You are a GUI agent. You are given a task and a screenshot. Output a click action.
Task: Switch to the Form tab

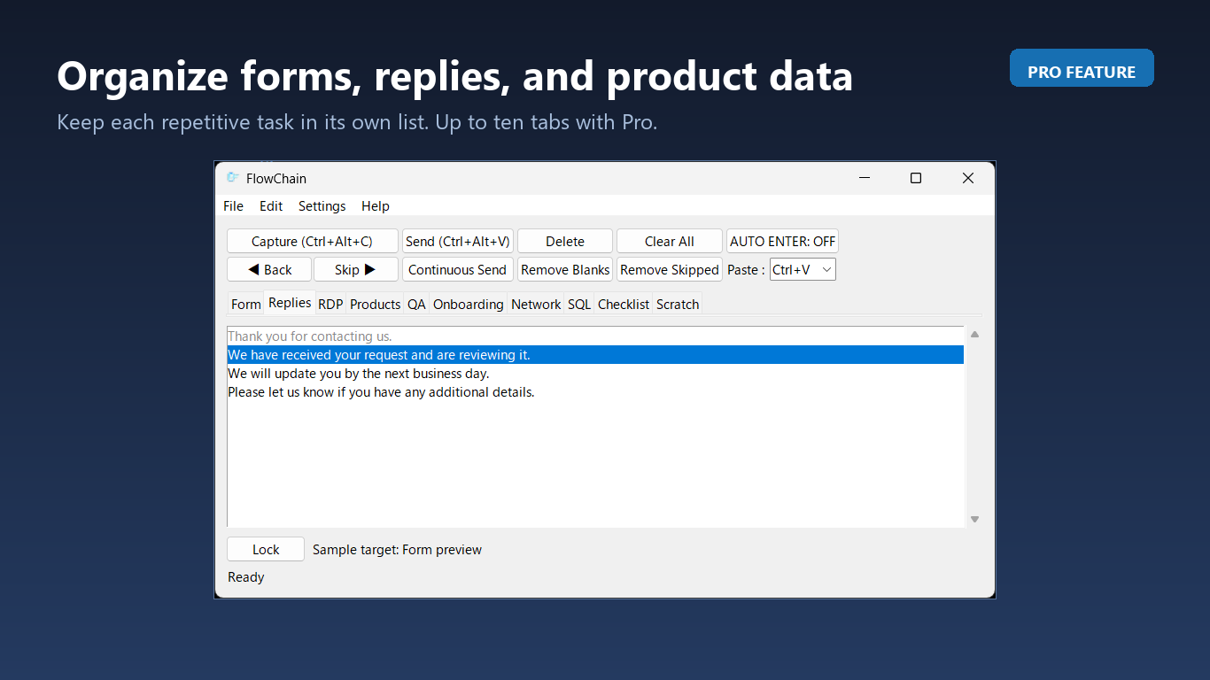click(246, 304)
